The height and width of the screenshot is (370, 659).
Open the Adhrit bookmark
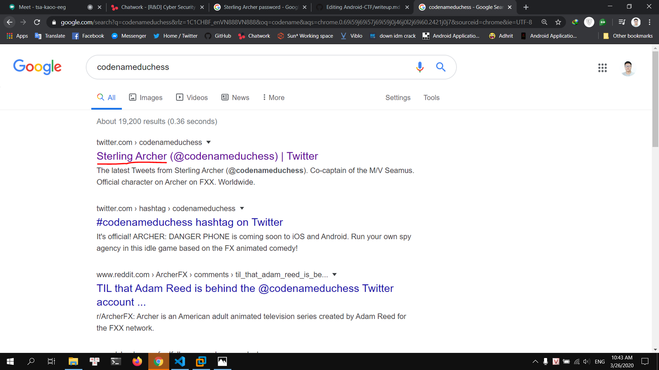point(501,36)
